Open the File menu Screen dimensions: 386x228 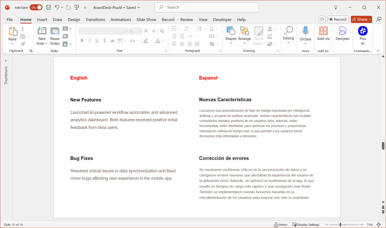(10, 20)
